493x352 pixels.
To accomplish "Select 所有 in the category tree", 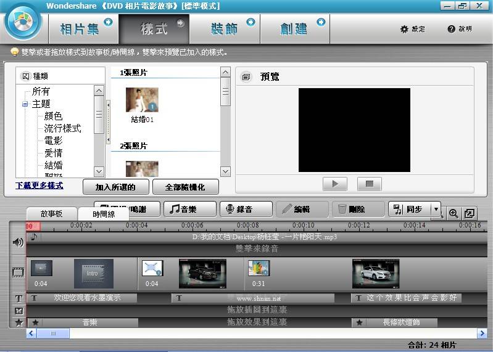I will [41, 91].
